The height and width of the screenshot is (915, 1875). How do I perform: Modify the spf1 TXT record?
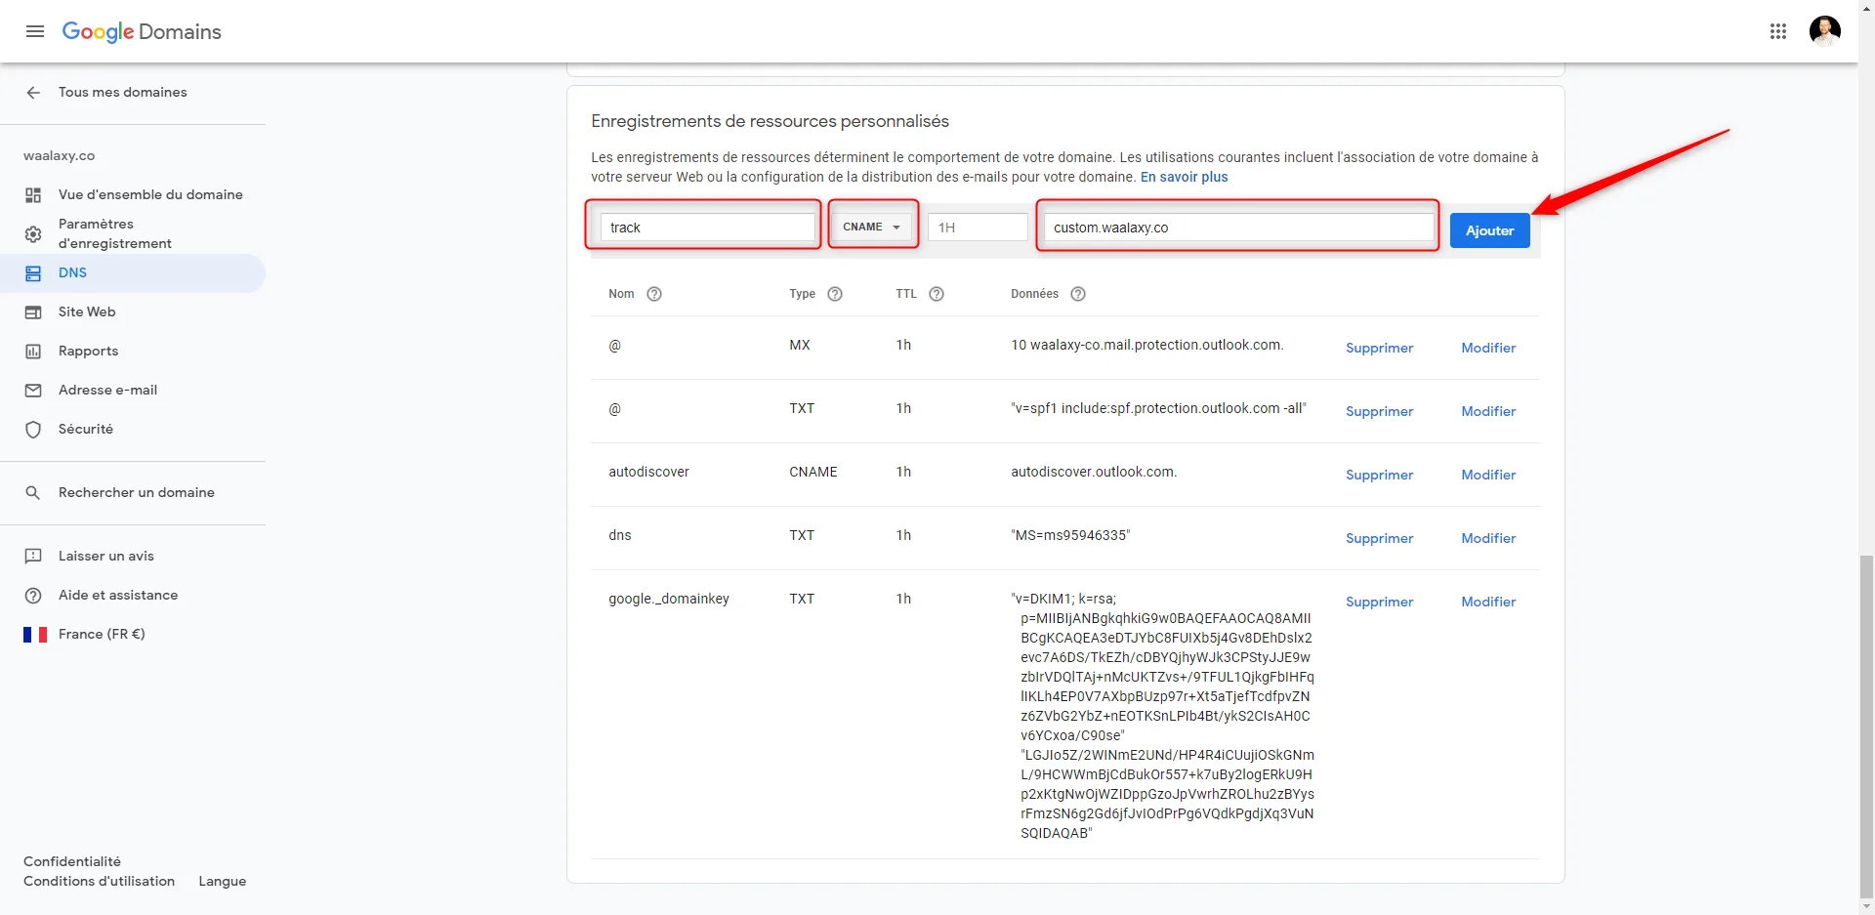[x=1488, y=411]
